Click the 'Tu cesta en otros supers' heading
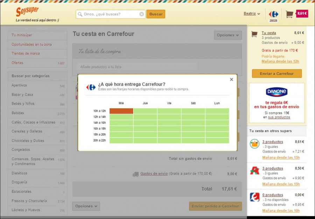The height and width of the screenshot is (219, 315). (271, 131)
